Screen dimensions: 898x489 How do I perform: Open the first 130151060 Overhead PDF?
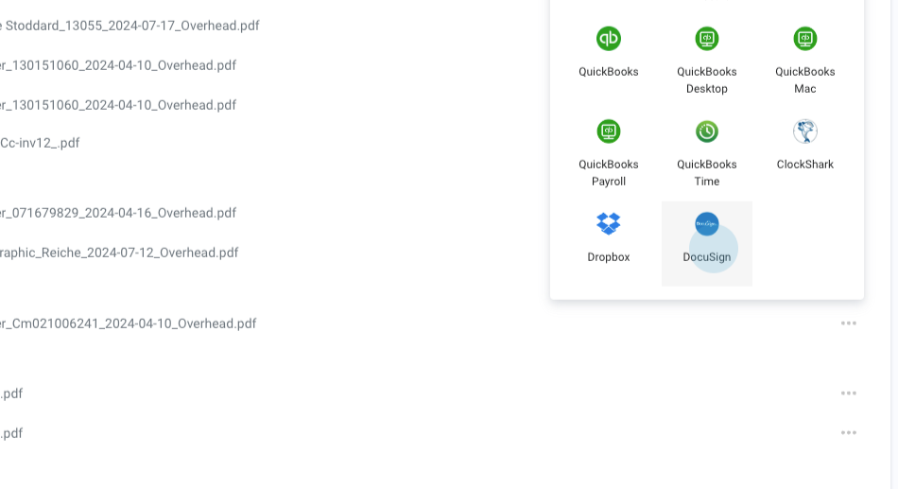pyautogui.click(x=118, y=65)
